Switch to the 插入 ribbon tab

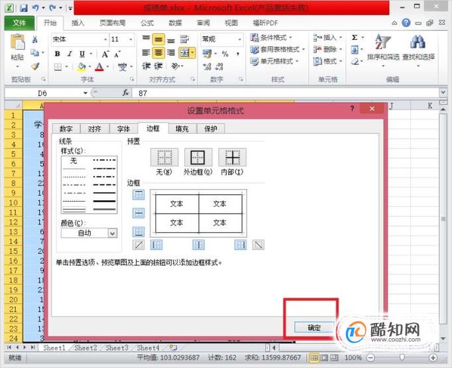78,23
